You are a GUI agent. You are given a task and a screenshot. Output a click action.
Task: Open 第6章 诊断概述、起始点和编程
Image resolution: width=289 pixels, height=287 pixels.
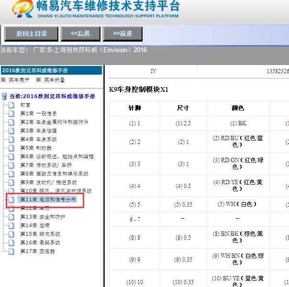click(57, 156)
